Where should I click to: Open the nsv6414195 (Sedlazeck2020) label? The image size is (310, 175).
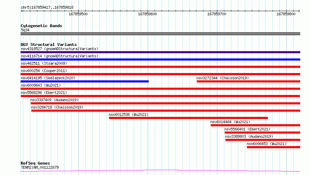pyautogui.click(x=48, y=78)
